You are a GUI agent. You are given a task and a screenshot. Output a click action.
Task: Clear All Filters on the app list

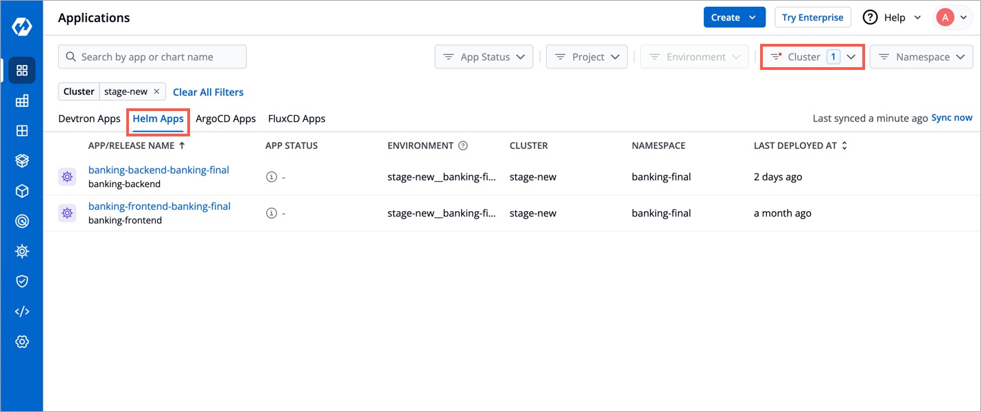pos(208,91)
